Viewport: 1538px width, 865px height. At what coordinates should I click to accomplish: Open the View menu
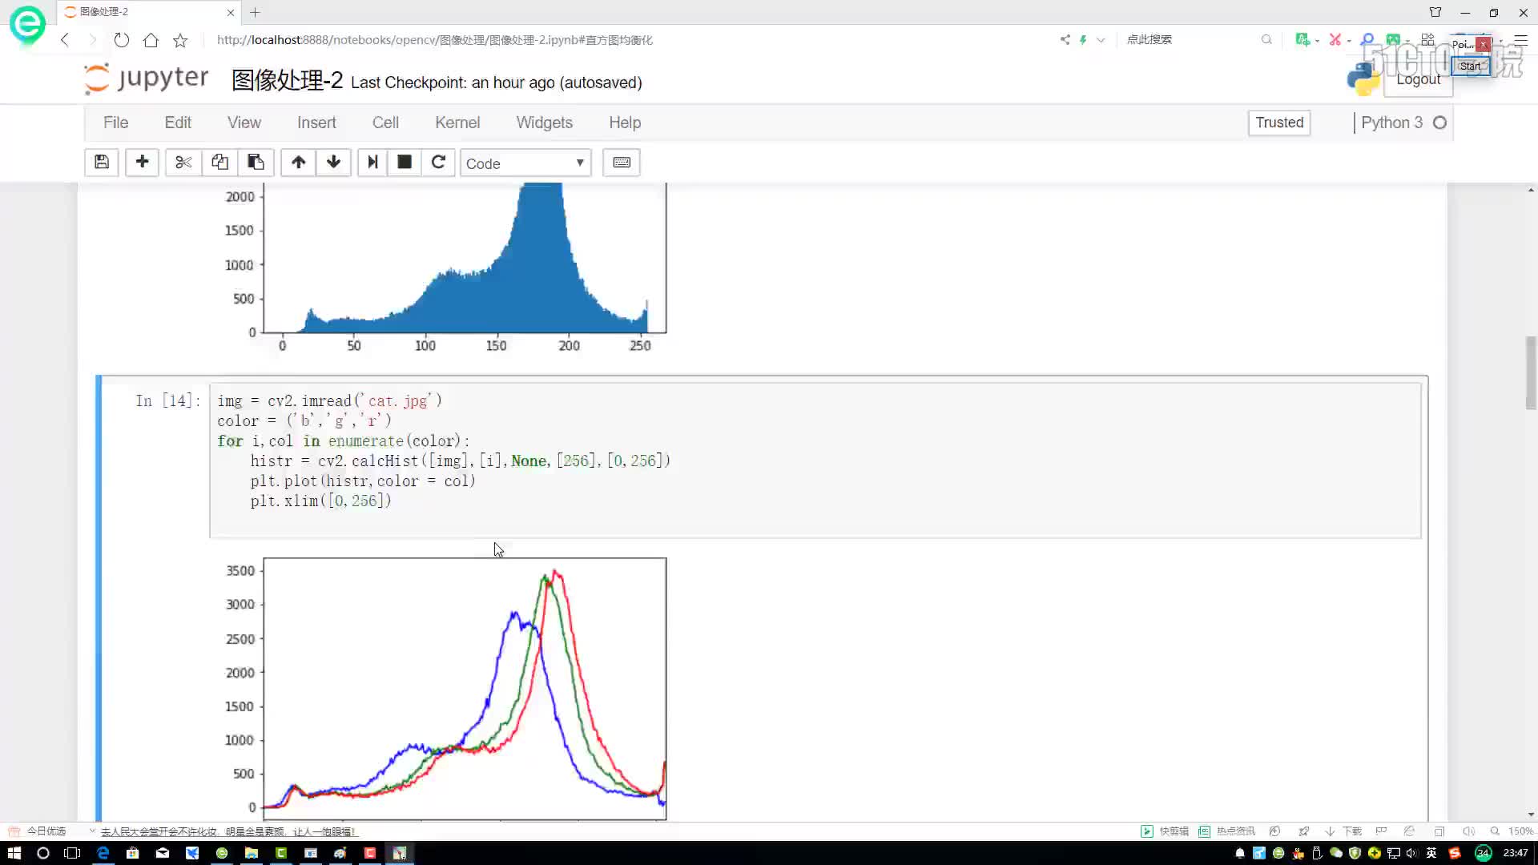pos(244,123)
